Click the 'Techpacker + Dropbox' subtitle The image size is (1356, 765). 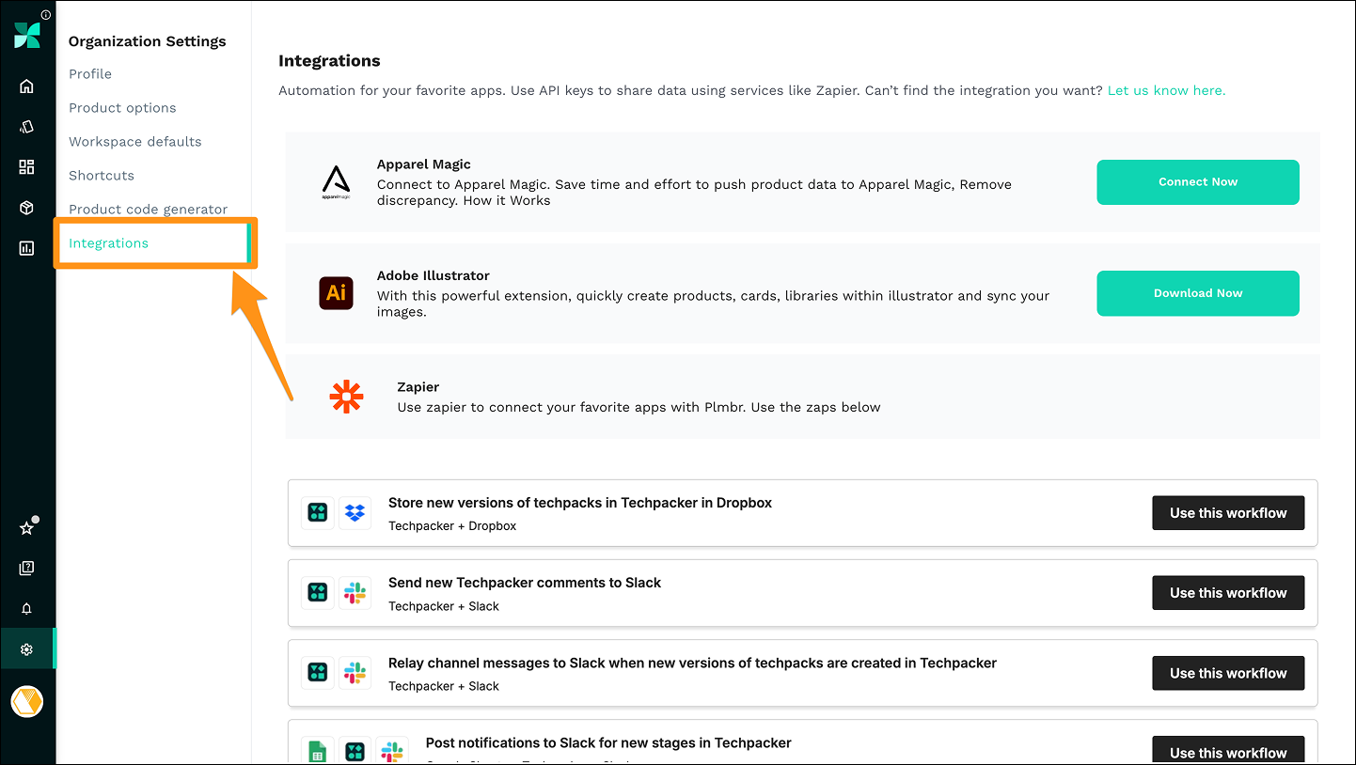[x=452, y=526]
